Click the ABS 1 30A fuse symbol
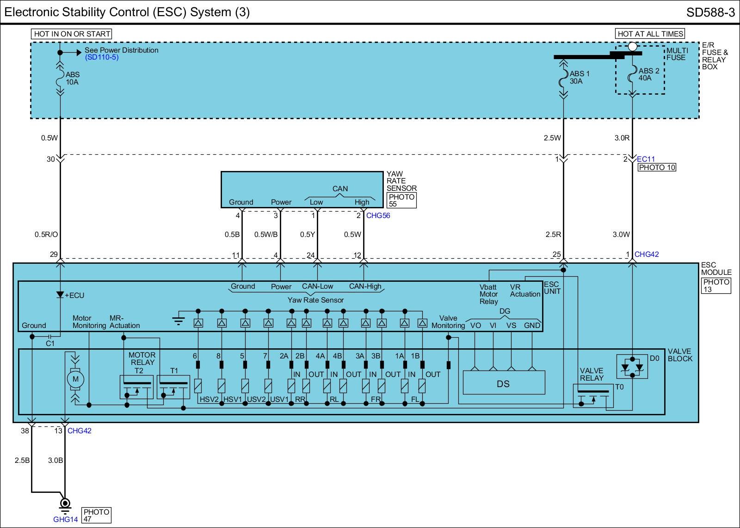 pyautogui.click(x=563, y=79)
